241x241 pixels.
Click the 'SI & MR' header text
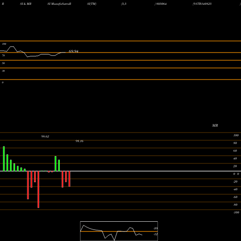pos(26,4)
